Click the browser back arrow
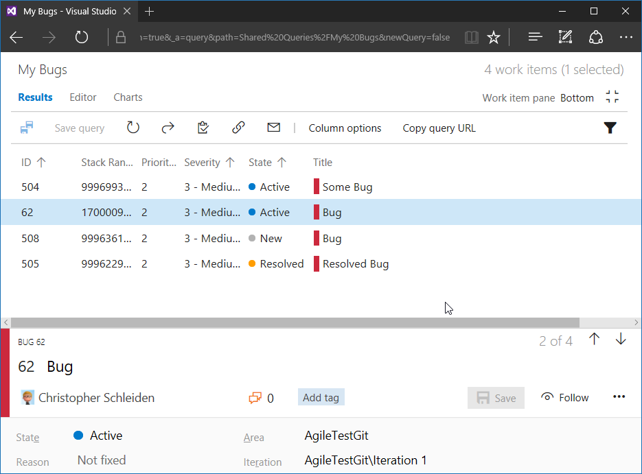The width and height of the screenshot is (642, 474). click(16, 38)
